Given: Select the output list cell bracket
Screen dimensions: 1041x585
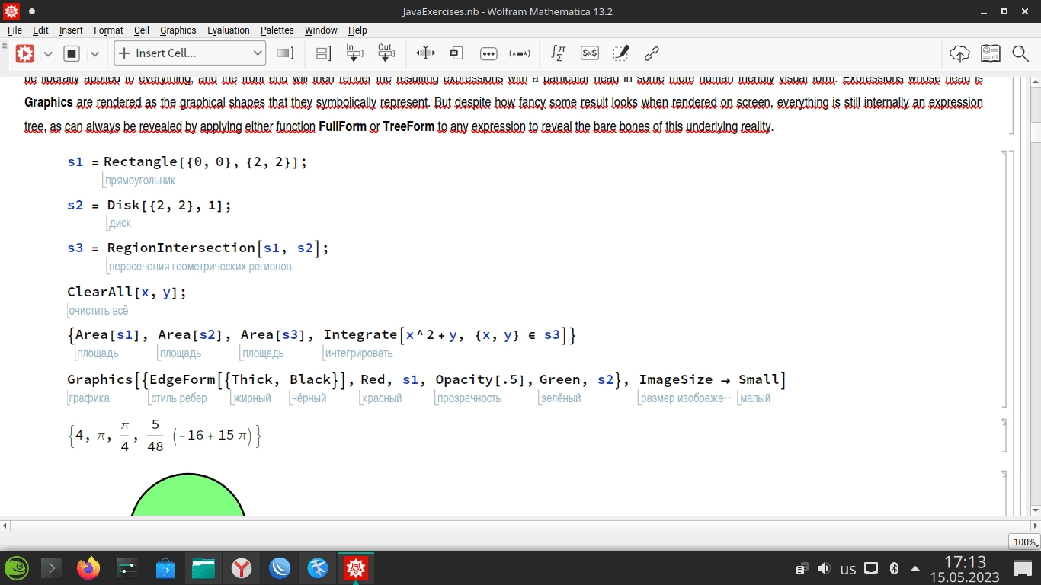Looking at the screenshot, I should [x=1005, y=435].
